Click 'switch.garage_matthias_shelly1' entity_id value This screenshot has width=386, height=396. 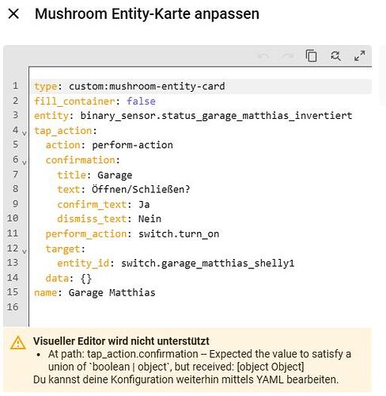pyautogui.click(x=207, y=263)
